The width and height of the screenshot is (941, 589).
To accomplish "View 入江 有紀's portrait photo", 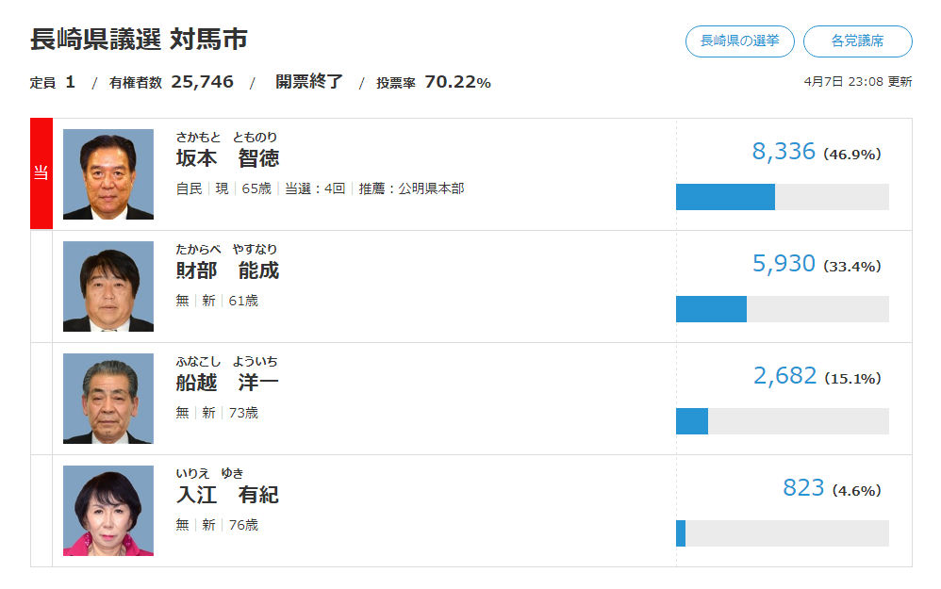I will (x=108, y=511).
